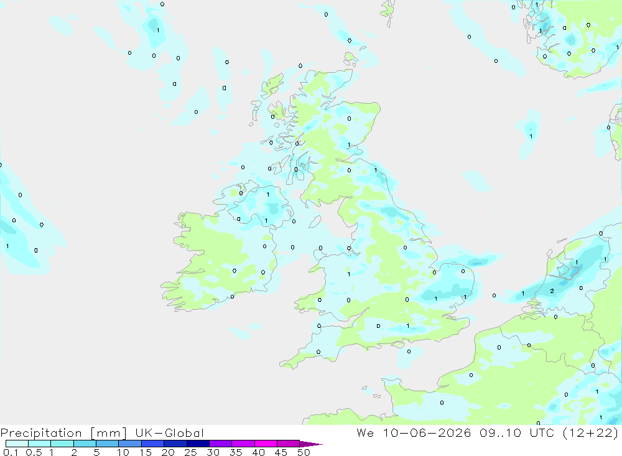Click the 2–5 mm legend color box
The height and width of the screenshot is (456, 622).
pyautogui.click(x=85, y=444)
